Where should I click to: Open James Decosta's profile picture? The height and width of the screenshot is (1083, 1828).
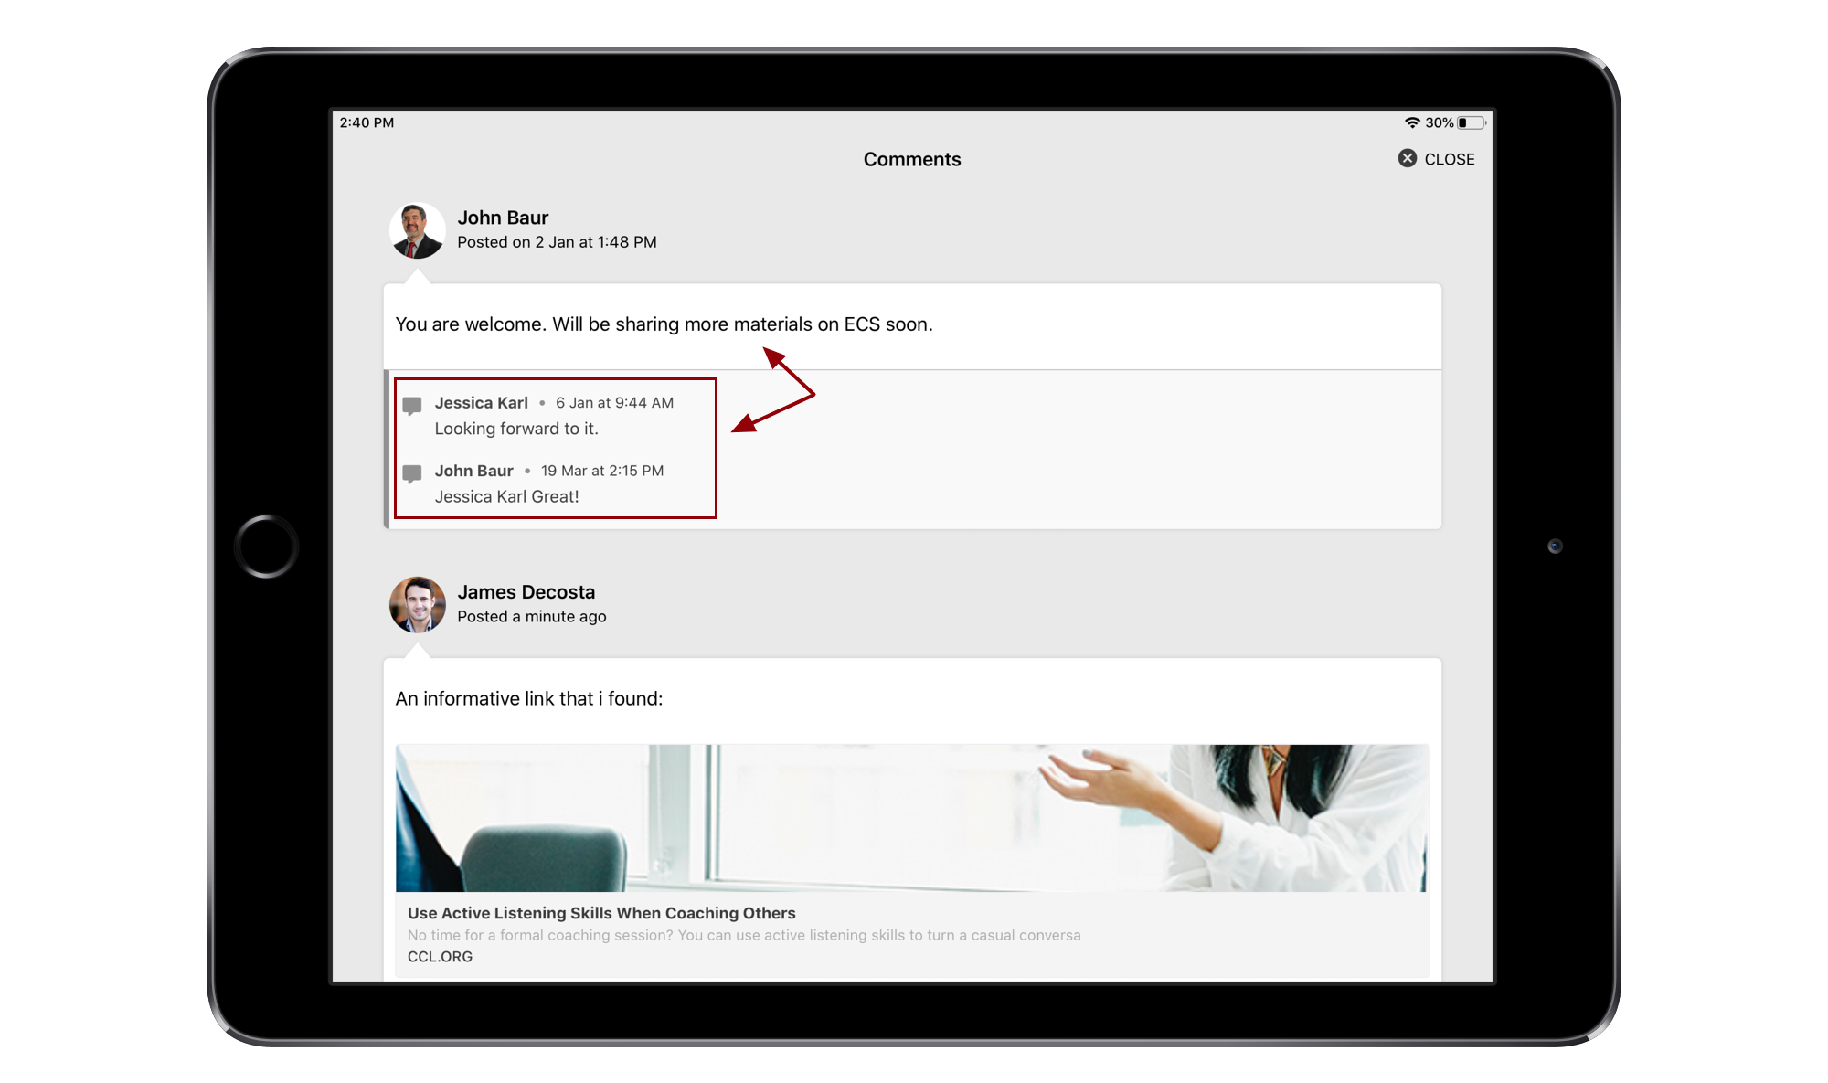tap(418, 605)
